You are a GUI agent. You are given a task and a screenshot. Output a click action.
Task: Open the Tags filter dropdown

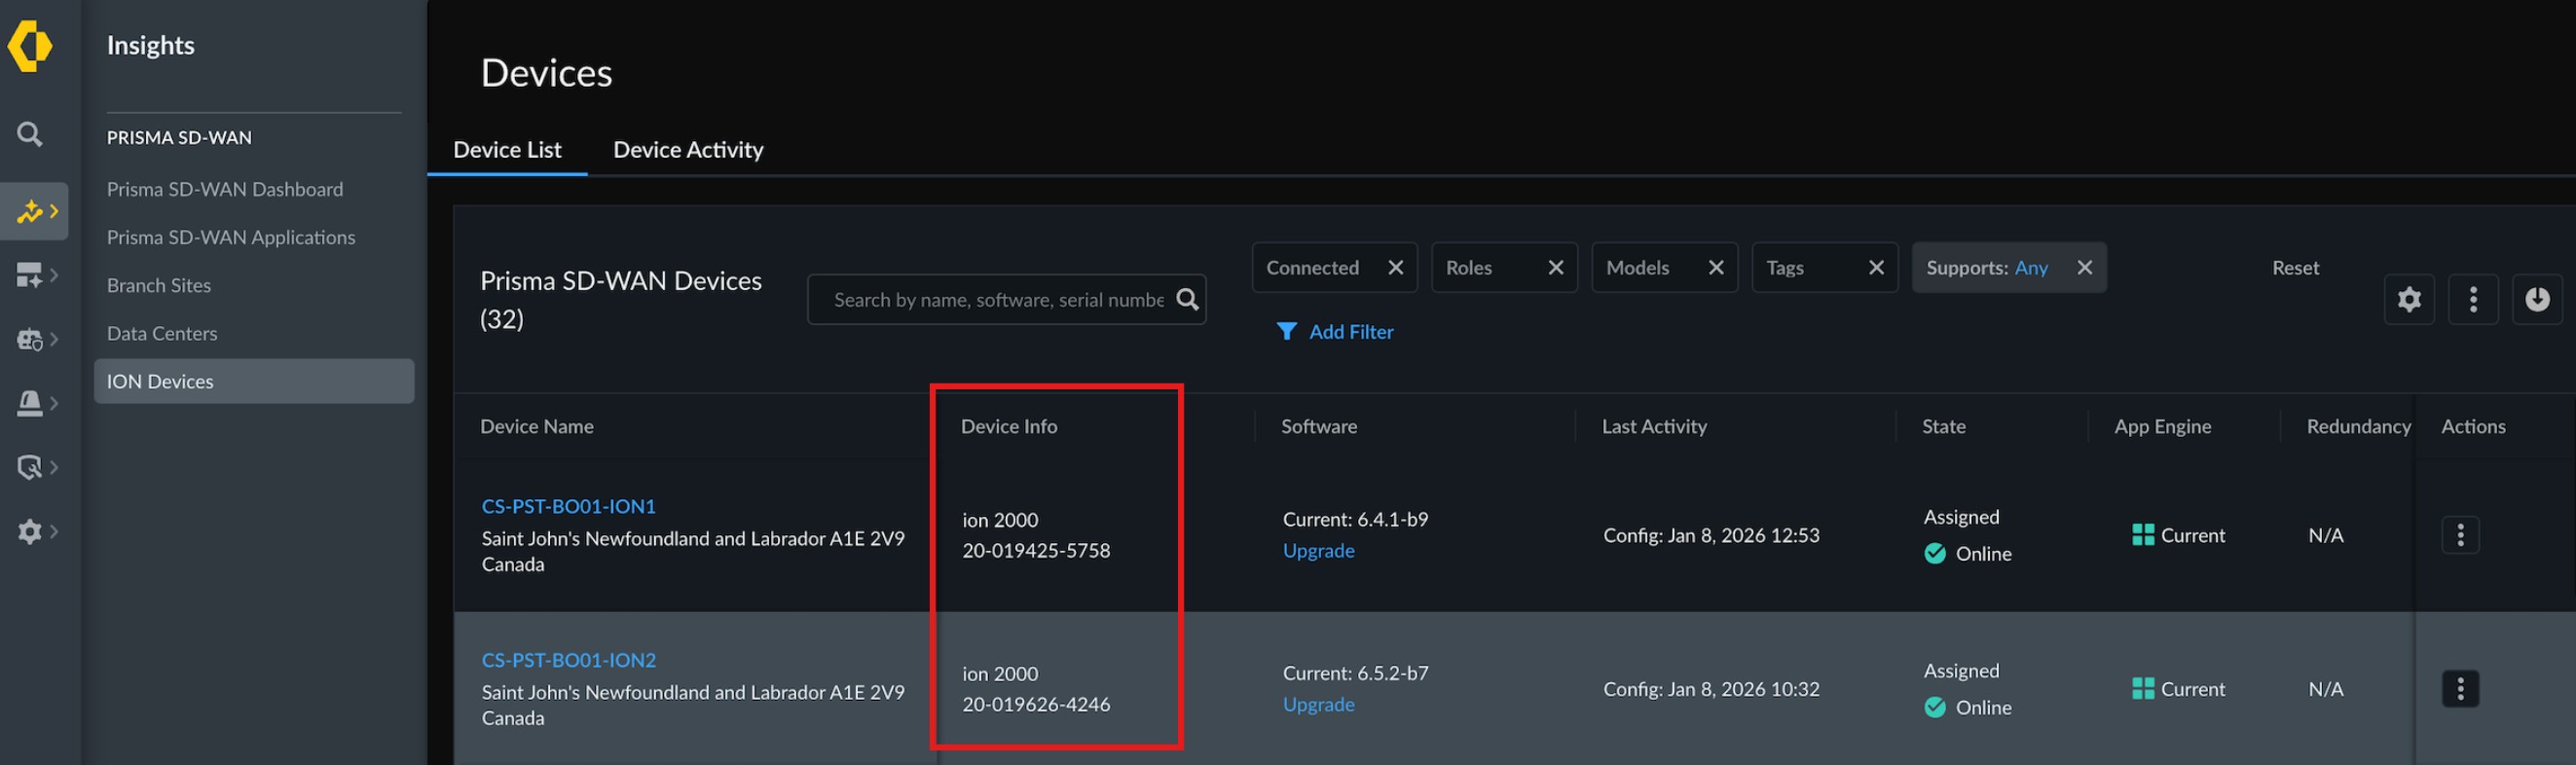(x=1824, y=267)
